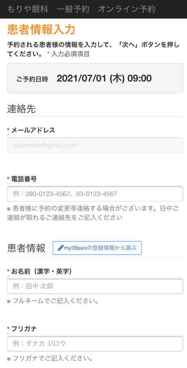Image resolution: width=187 pixels, height=368 pixels.
Task: Click the 連絡先 section heading
Action: coord(21,109)
